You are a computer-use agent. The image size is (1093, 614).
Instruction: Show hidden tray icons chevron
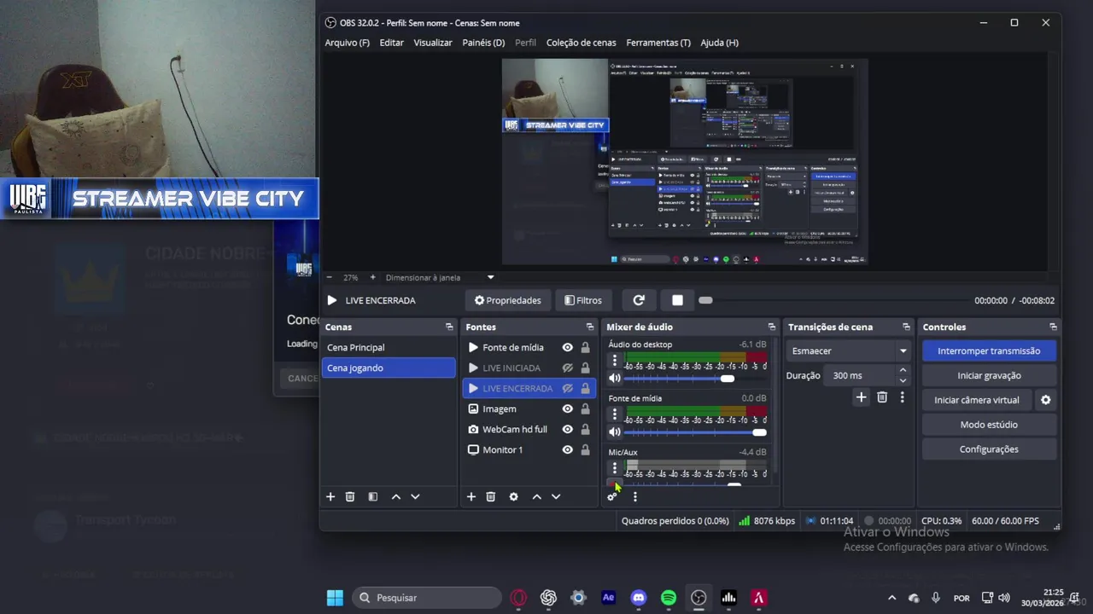coord(892,598)
